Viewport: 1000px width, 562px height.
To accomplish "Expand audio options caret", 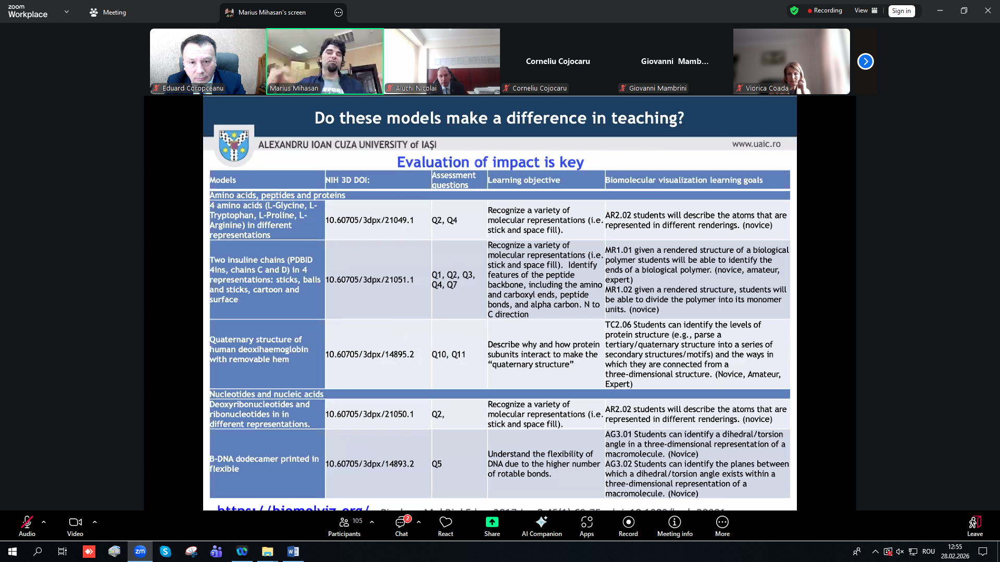I will (44, 521).
